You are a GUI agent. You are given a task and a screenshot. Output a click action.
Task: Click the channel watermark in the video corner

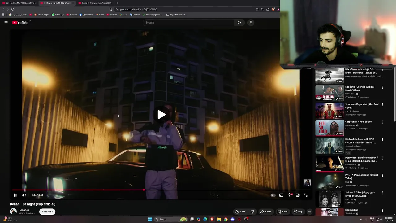point(307,183)
